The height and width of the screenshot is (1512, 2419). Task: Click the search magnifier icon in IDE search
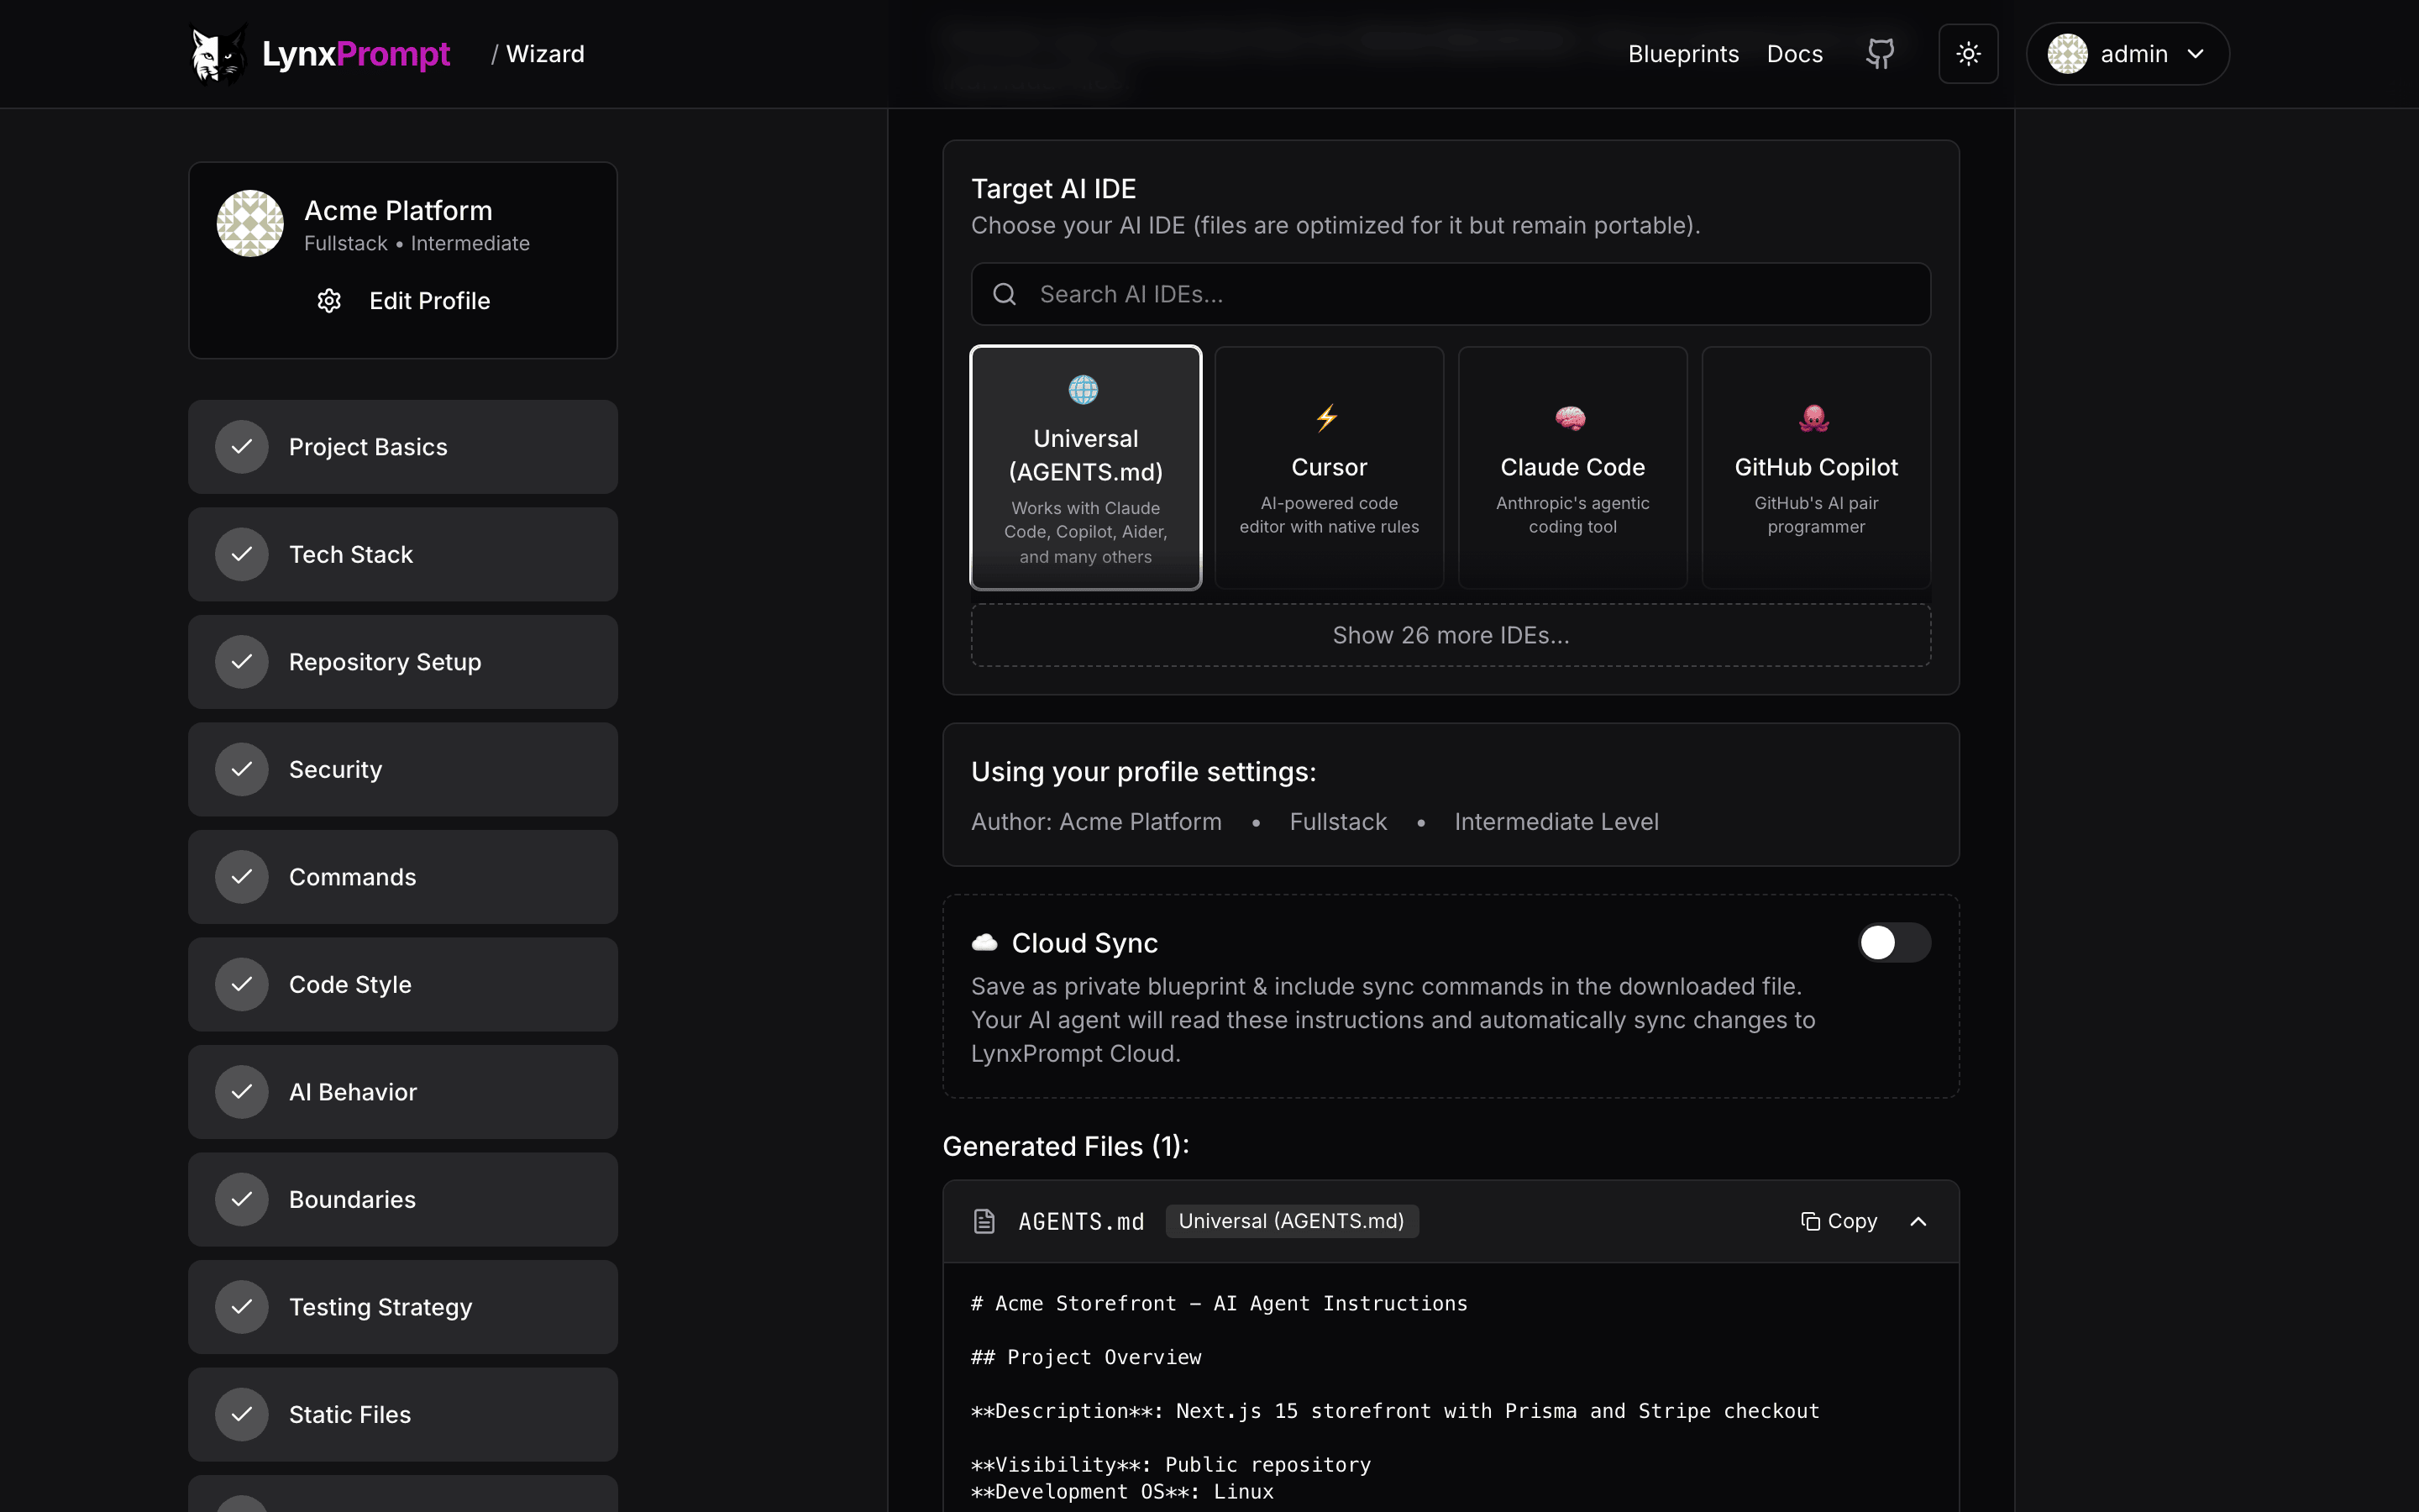click(x=1005, y=294)
